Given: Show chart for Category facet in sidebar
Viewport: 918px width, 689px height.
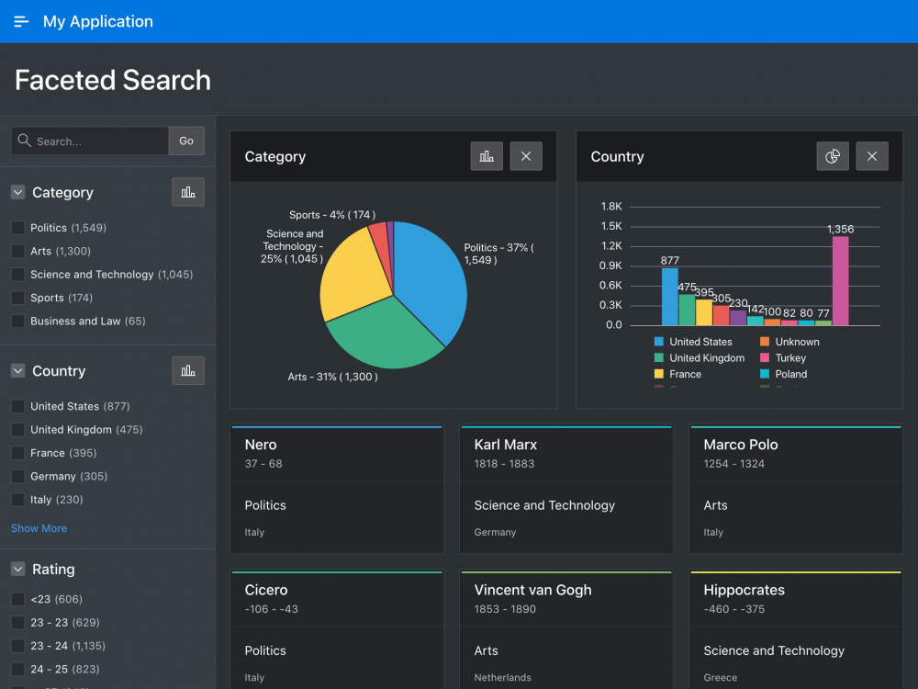Looking at the screenshot, I should coord(188,192).
